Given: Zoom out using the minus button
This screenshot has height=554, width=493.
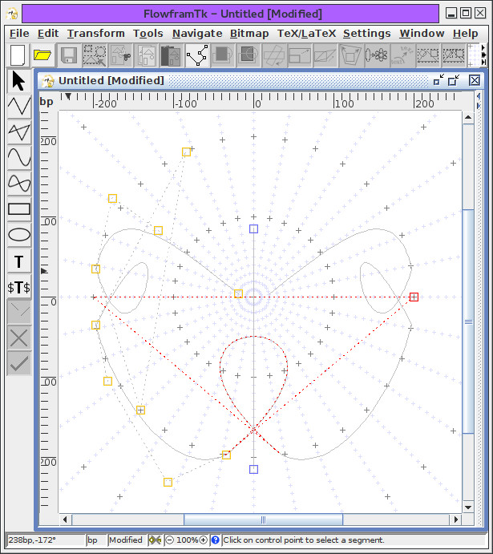Looking at the screenshot, I should click(170, 540).
